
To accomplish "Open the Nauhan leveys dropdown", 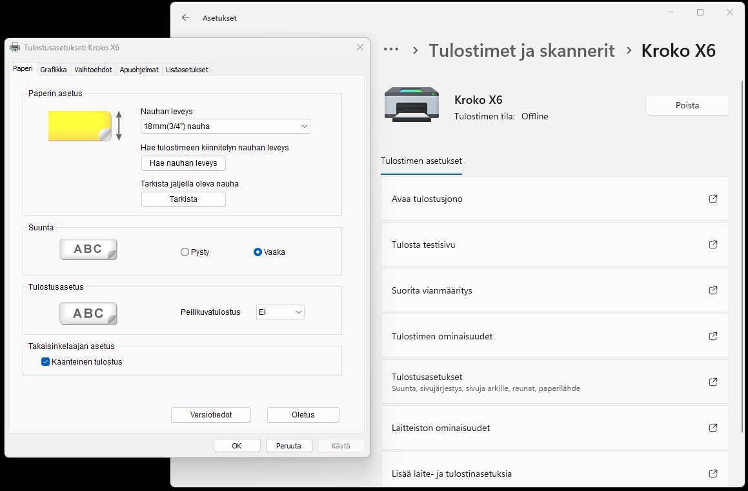I will (225, 126).
